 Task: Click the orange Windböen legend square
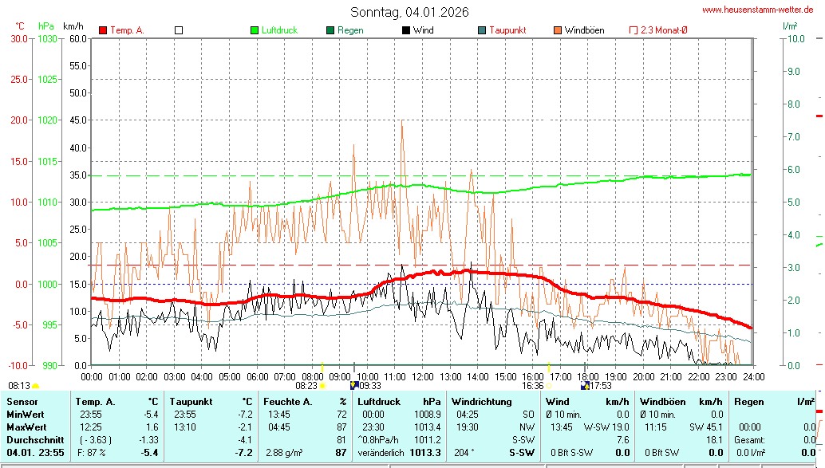point(558,30)
